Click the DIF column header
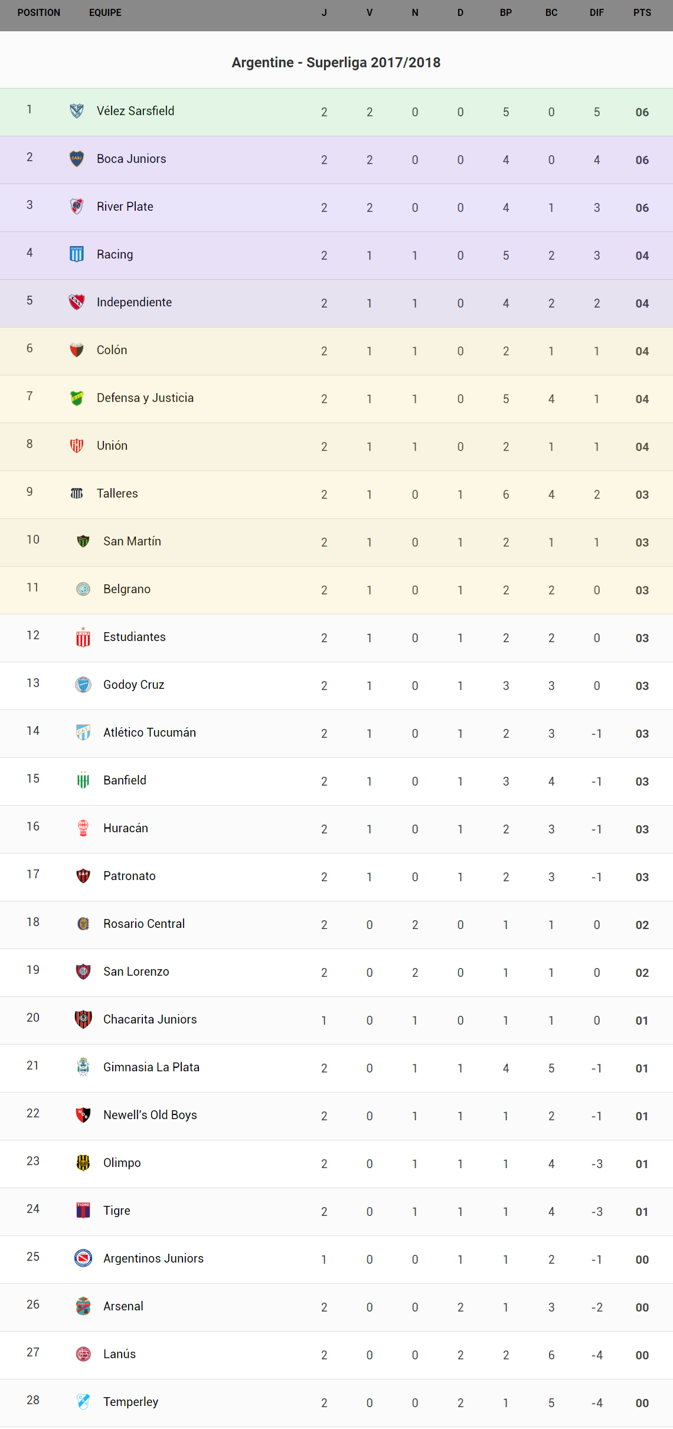The image size is (673, 1429). 596,12
